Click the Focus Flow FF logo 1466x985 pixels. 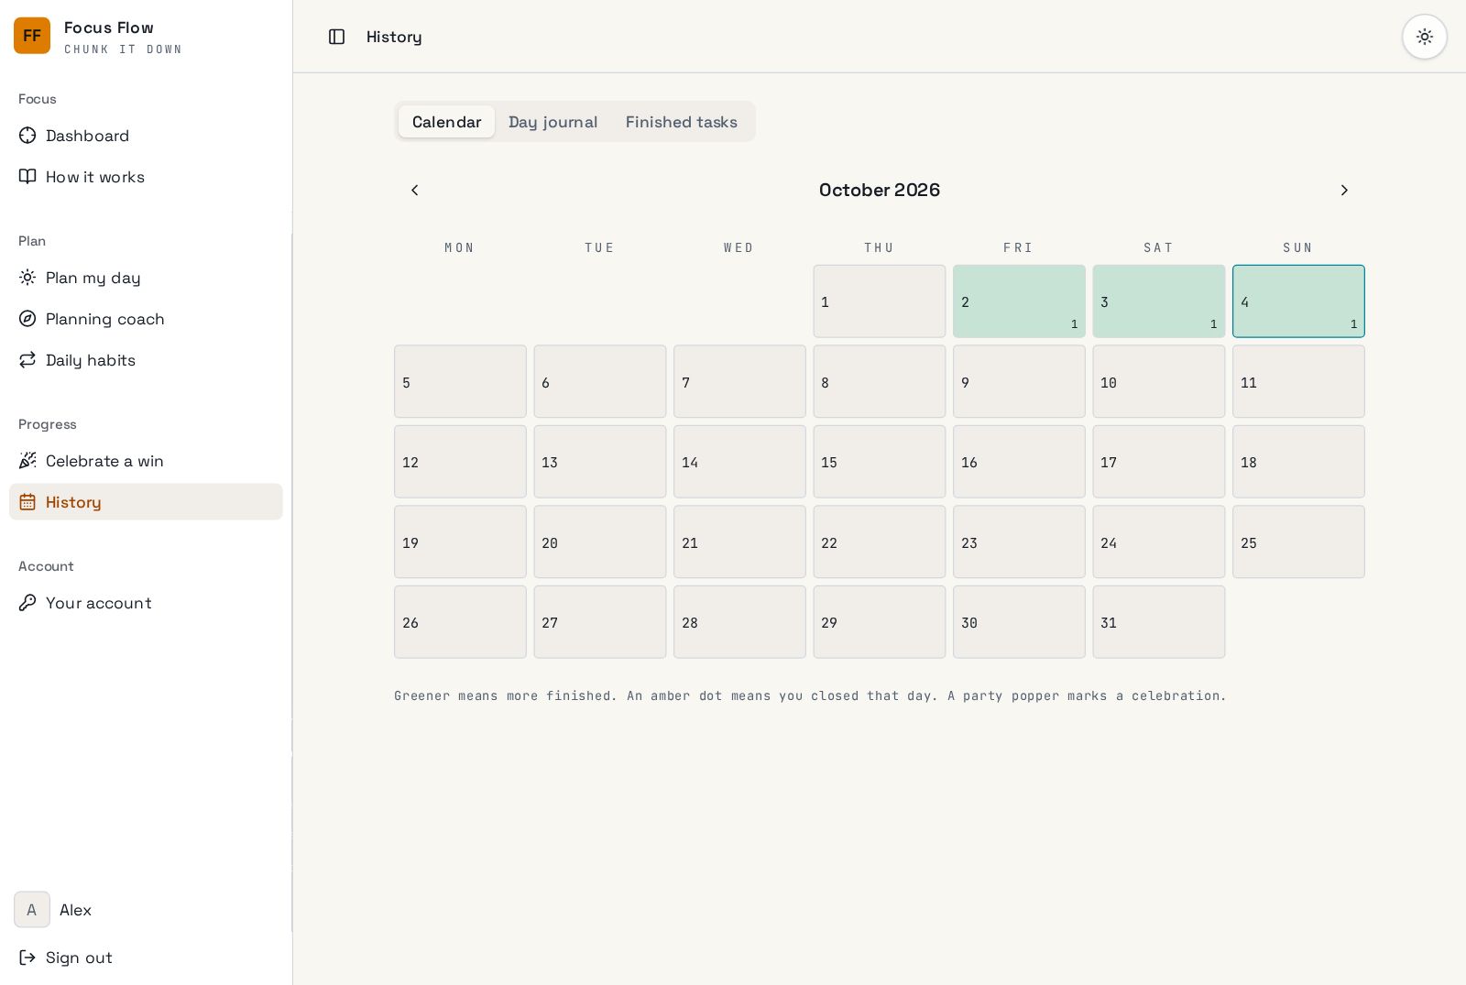(x=32, y=36)
